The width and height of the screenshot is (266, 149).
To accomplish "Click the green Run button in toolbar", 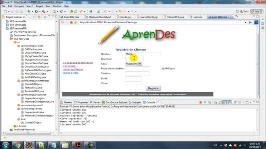I will tap(36, 12).
